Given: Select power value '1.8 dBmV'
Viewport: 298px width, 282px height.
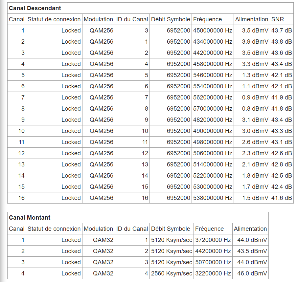Looking at the screenshot, I should point(255,176).
